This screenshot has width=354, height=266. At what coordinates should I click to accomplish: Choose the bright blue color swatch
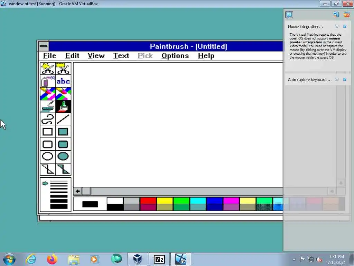214,201
